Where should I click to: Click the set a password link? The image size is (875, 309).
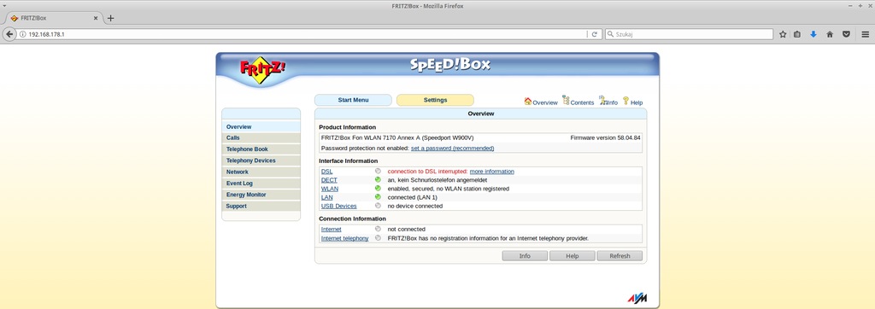pos(453,149)
